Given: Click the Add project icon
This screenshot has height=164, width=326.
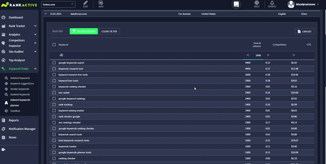Looking at the screenshot, I should tap(101, 3).
